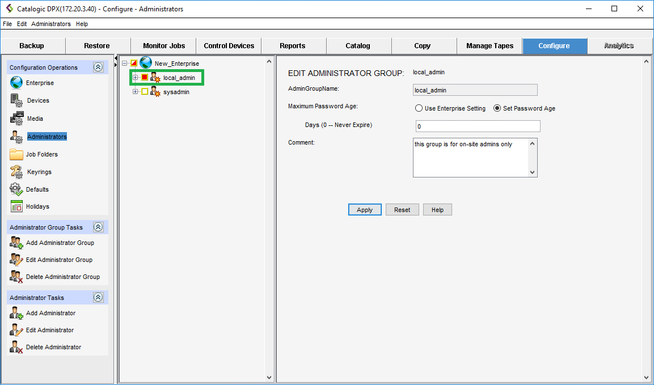Select Set Password Age radio button
This screenshot has height=385, width=654.
(497, 108)
